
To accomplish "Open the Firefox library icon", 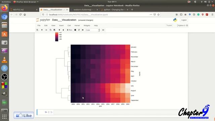I will [x=177, y=14].
